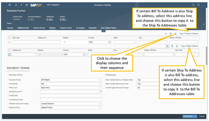Set Ship To address row as default
The width and height of the screenshot is (209, 121).
(39, 54)
